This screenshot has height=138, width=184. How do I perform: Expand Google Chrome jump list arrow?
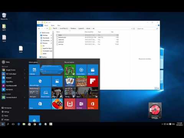coord(25,70)
